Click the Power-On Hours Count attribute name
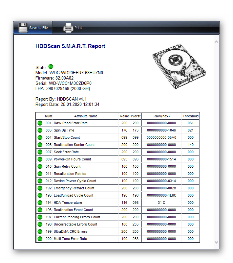233x263 pixels. (x=72, y=159)
